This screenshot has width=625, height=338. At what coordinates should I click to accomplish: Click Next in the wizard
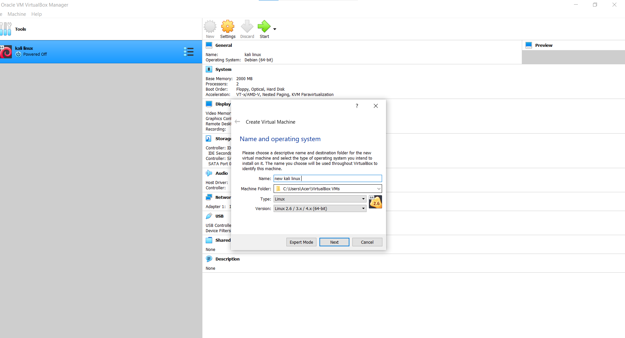334,242
